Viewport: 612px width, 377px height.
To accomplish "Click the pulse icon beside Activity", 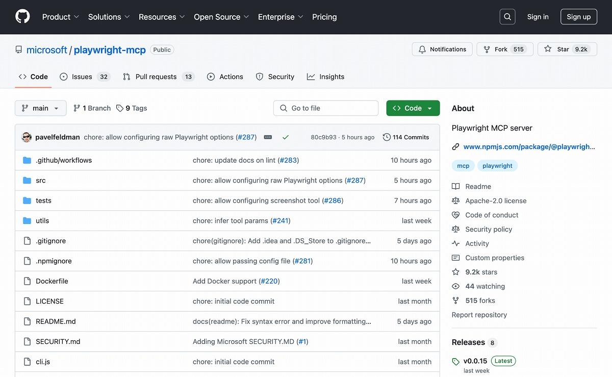I will [456, 244].
